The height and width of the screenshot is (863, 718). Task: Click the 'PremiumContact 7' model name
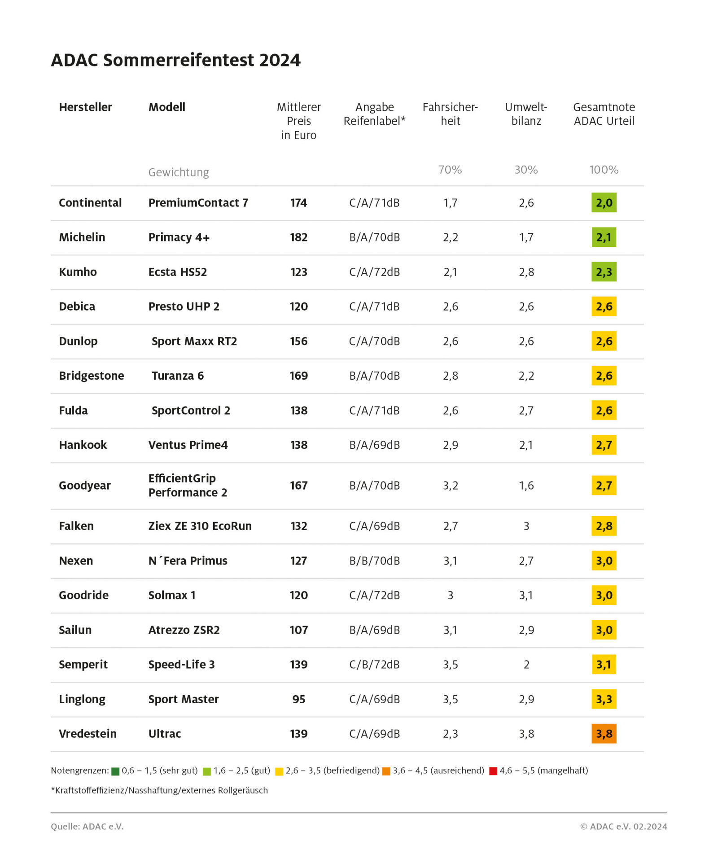(198, 203)
